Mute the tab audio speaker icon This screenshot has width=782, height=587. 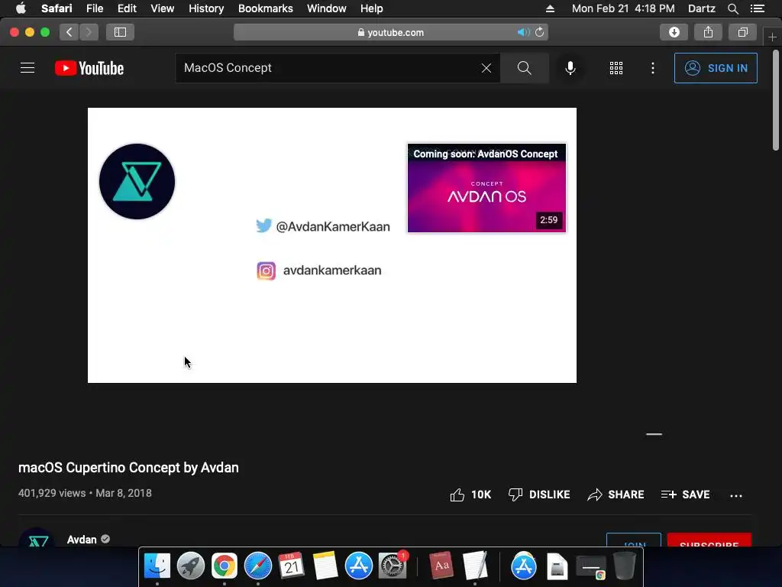tap(522, 32)
